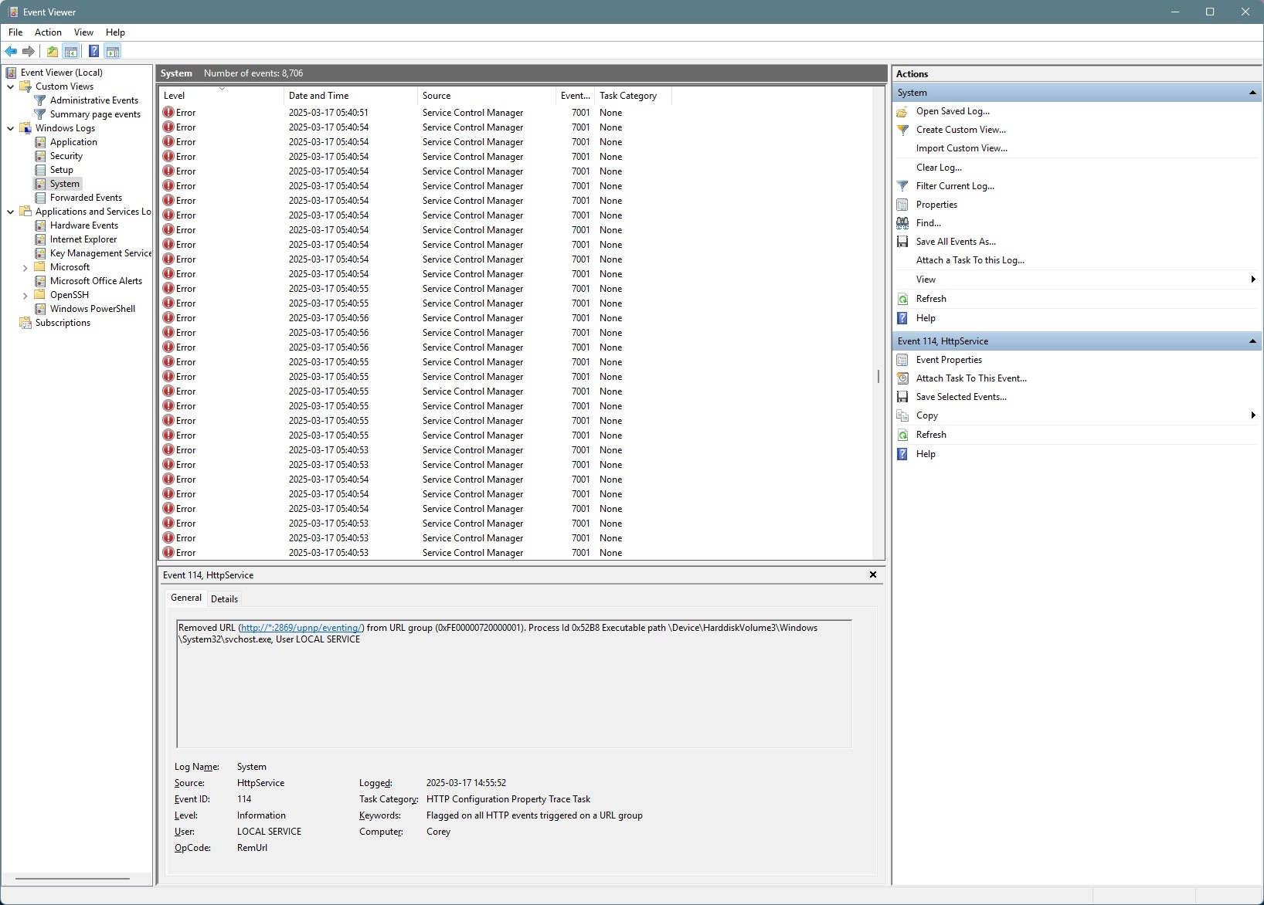
Task: Sort by the Source column header
Action: coord(487,96)
